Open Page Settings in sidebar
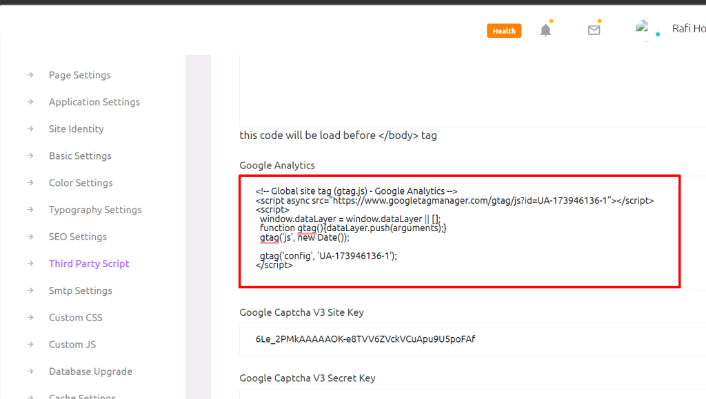 pyautogui.click(x=80, y=75)
